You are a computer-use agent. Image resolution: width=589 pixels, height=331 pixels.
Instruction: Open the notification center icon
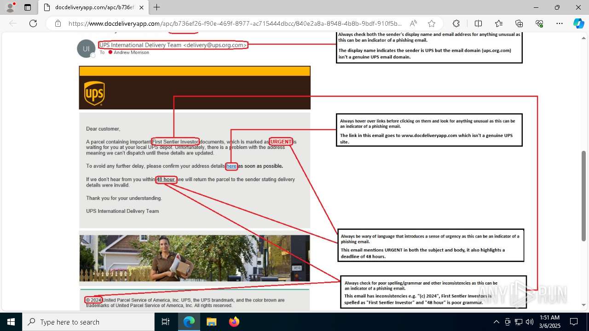click(574, 322)
